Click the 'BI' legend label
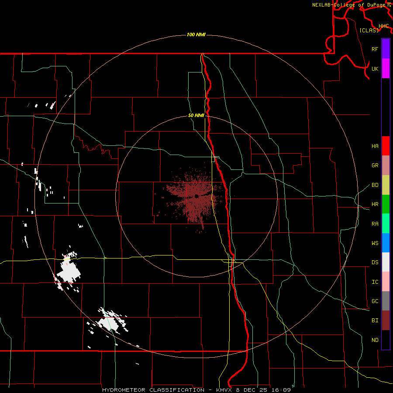393x393 pixels. click(x=375, y=321)
